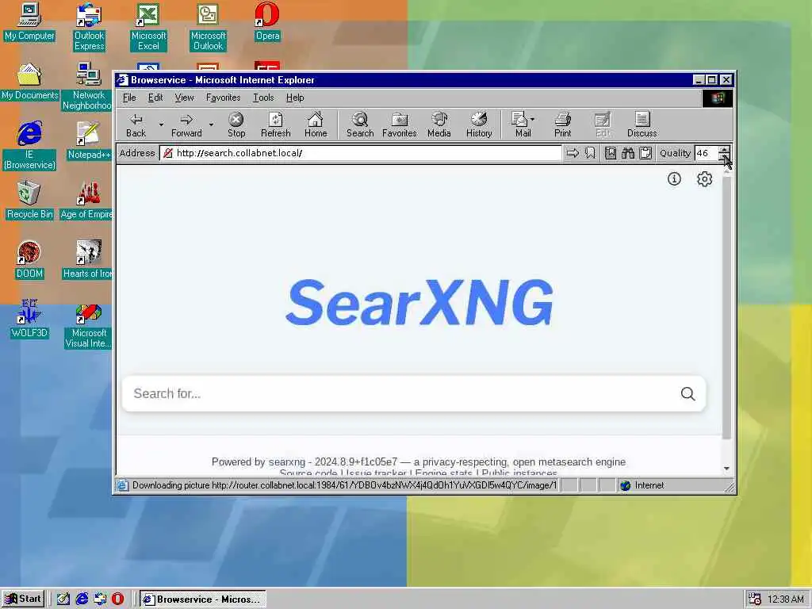Image resolution: width=812 pixels, height=609 pixels.
Task: Select the Recycle Bin desktop icon
Action: point(29,200)
